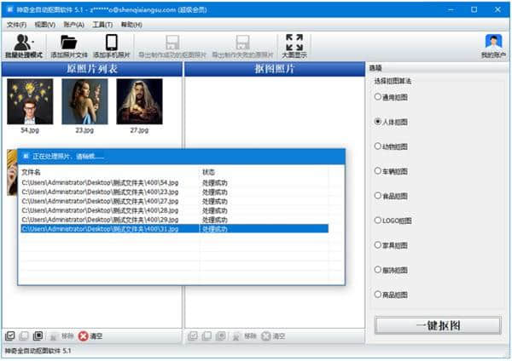Select 通用抠图 radio option
The width and height of the screenshot is (512, 361).
coord(378,96)
